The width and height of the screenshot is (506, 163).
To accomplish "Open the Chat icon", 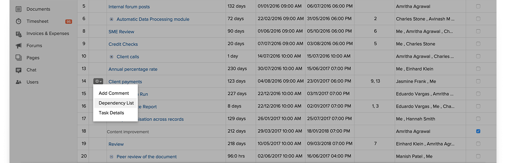I will pos(19,70).
